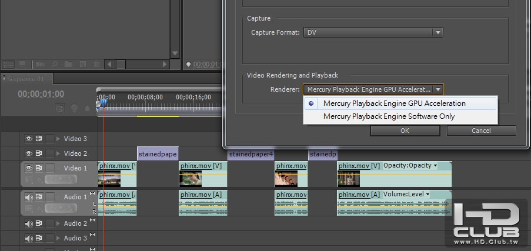Viewport: 531px width, 251px height.
Task: Click the timeline viewing area zoom bar
Action: pos(159,89)
